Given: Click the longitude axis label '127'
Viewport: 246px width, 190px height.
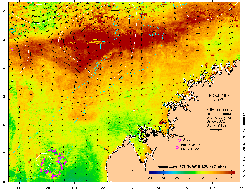Looking at the screenshot, I should click(x=240, y=188).
